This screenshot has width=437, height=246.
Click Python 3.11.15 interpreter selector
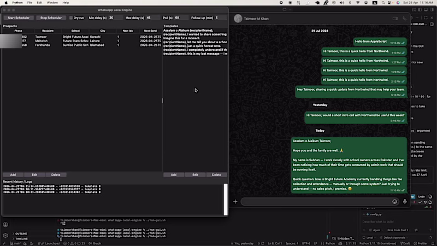tap(377, 243)
